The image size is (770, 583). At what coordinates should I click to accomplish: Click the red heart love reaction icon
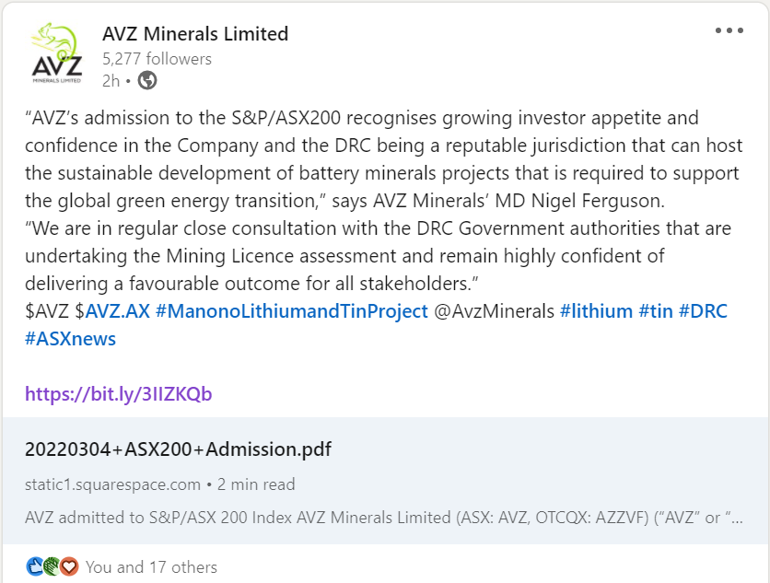[x=69, y=566]
